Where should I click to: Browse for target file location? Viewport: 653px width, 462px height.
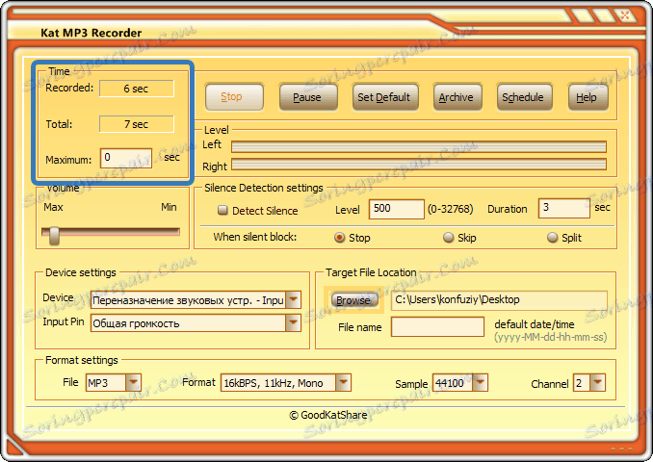click(354, 300)
